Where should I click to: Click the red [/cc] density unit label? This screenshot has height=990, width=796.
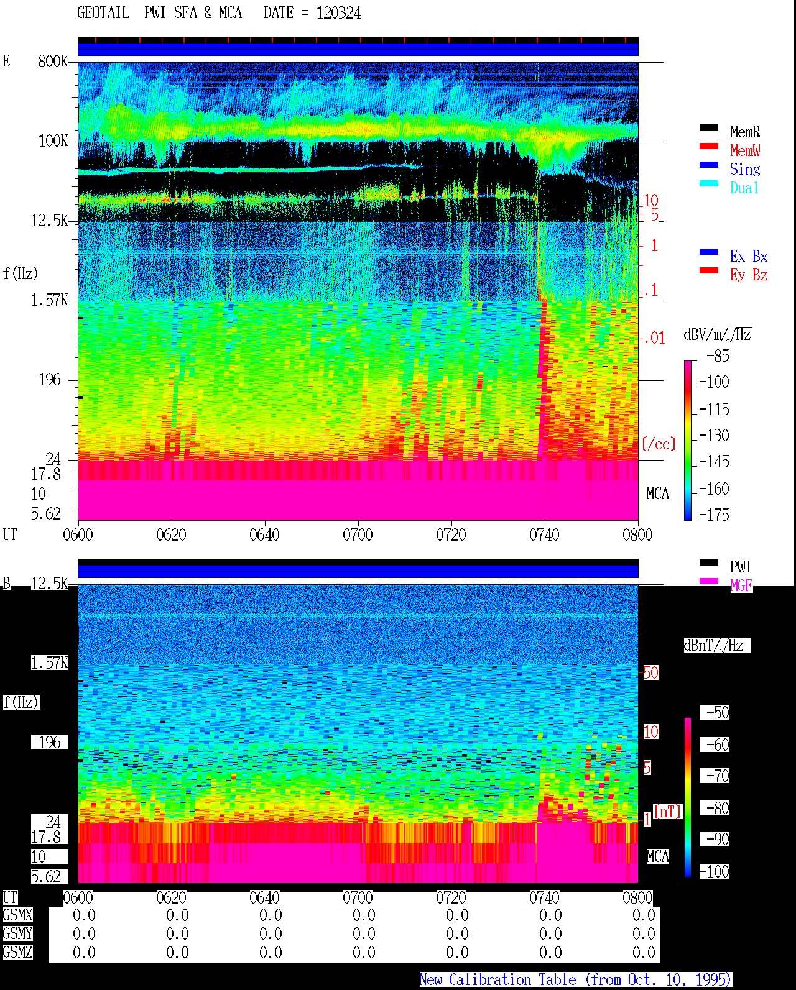[659, 444]
